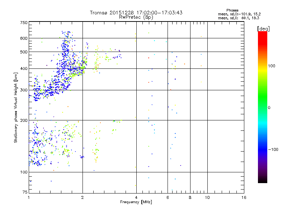Click the y-axis tick label '500'
Image resolution: width=287 pixels, height=215 pixels.
click(24, 52)
